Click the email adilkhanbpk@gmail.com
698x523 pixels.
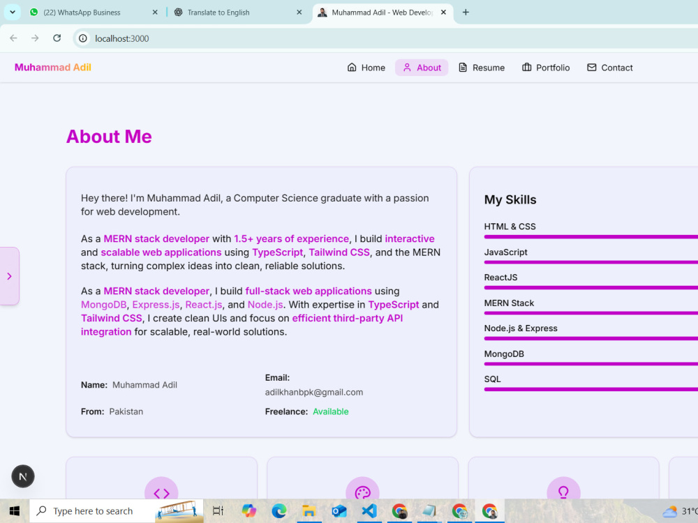pos(314,392)
